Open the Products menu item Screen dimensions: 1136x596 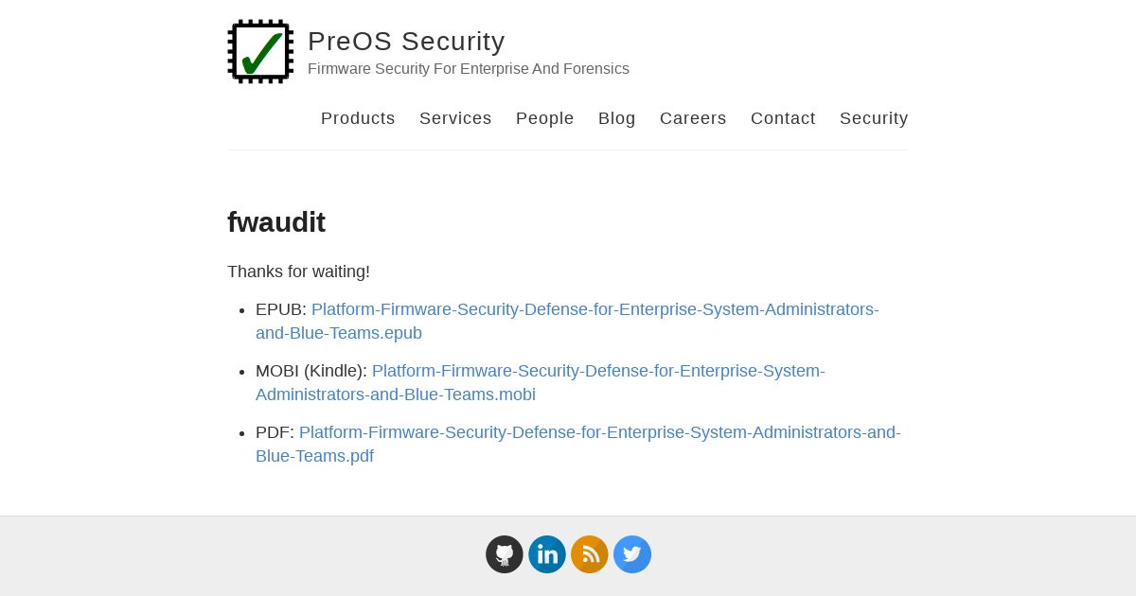tap(358, 118)
